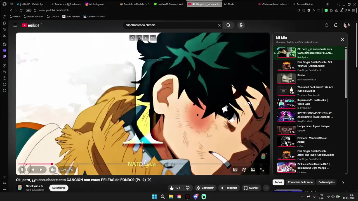Click the Preguntar button
Viewport: 358px width, 201px height.
(x=229, y=188)
